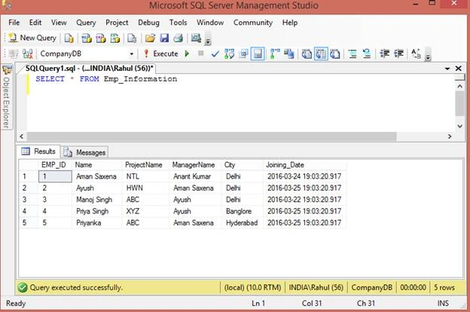Viewport: 470px width, 312px height.
Task: Click the printer icon in the toolbar
Action: [x=179, y=38]
